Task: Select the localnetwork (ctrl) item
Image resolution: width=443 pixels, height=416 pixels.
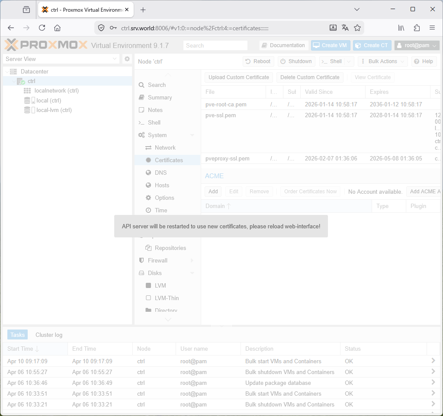Action: click(x=56, y=91)
